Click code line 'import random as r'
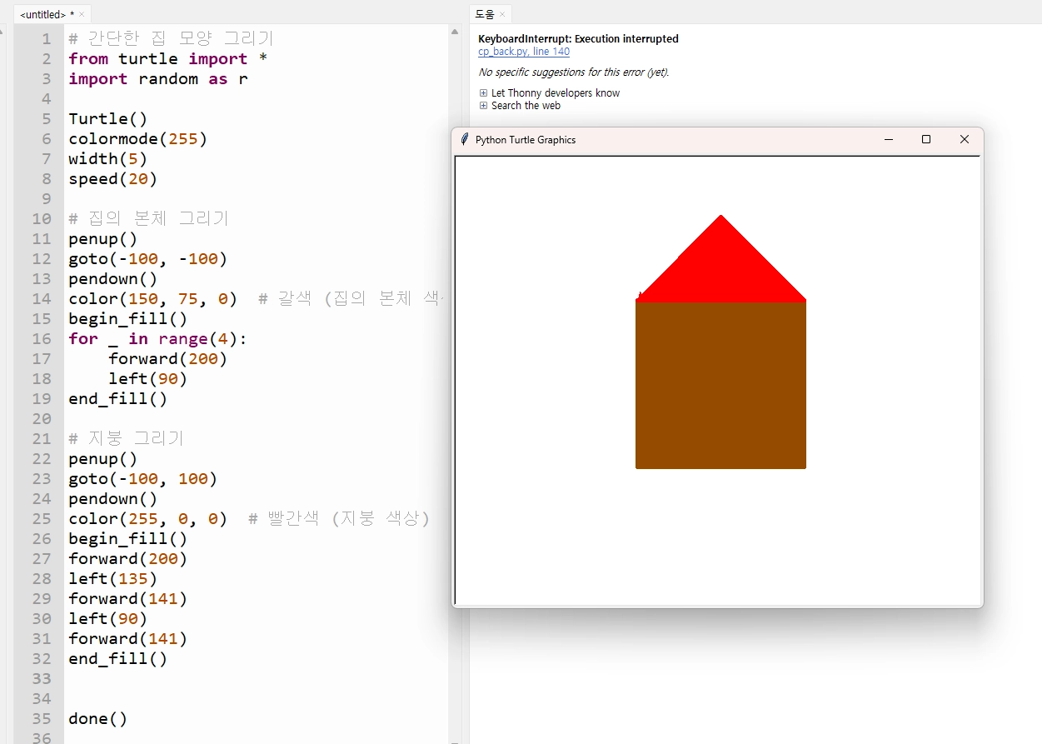Screen dimensions: 1042x744 click(x=158, y=79)
